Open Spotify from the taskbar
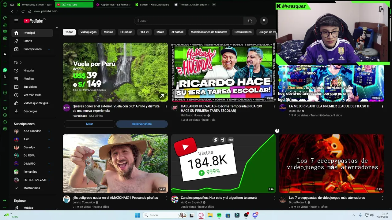 click(219, 215)
